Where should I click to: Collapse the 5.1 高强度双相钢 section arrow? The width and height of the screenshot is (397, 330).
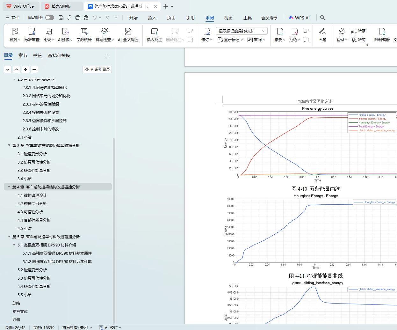14,245
